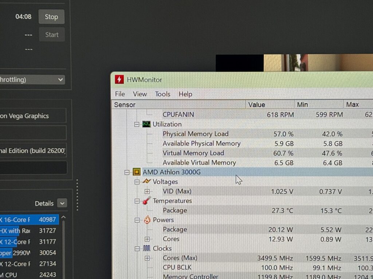Viewport: 373px width, 279px height.
Task: Expand the Cores (Max) clocks entry
Action: (x=147, y=258)
